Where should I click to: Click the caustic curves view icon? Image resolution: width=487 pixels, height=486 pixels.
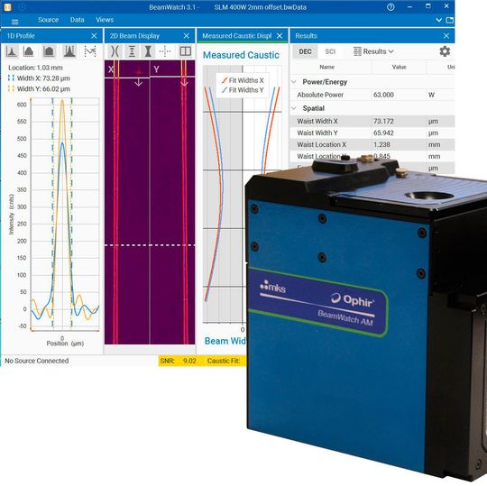click(x=115, y=51)
